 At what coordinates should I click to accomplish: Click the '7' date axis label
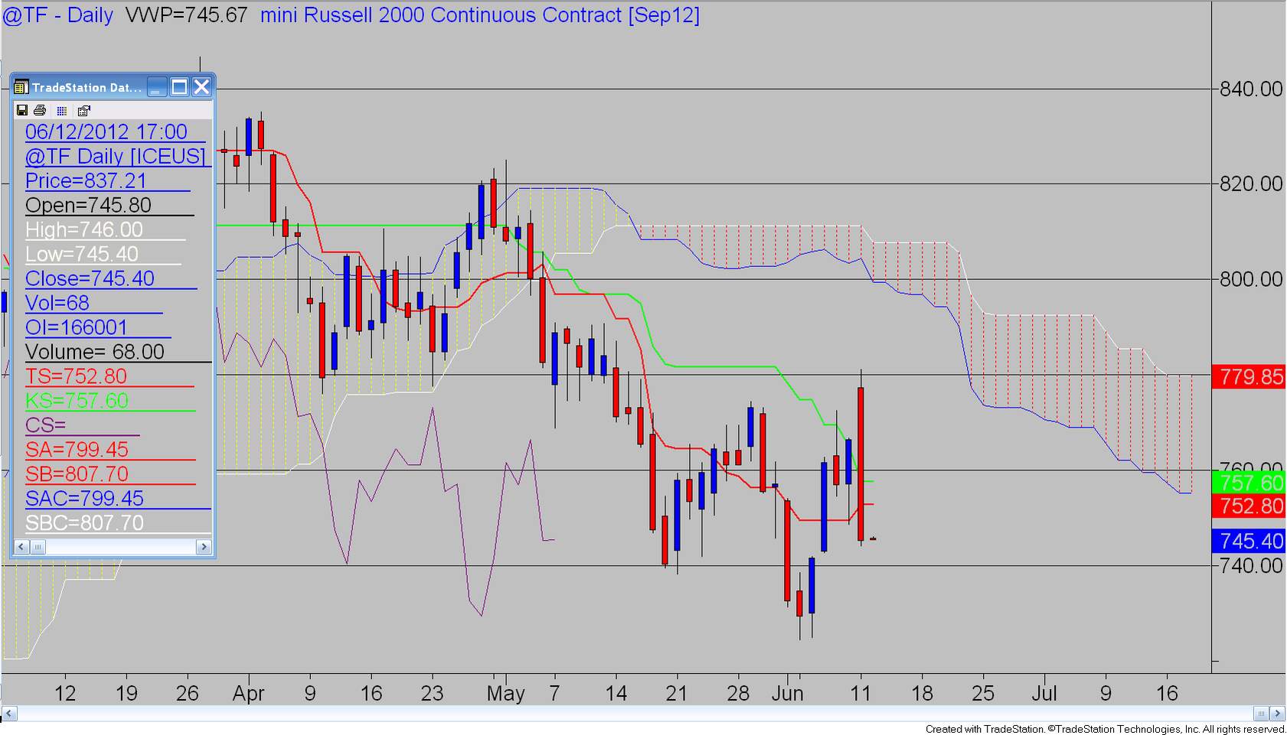tap(555, 694)
